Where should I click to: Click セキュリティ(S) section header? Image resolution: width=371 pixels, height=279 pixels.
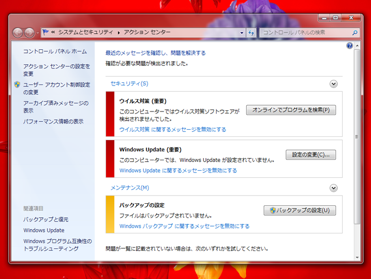point(129,83)
